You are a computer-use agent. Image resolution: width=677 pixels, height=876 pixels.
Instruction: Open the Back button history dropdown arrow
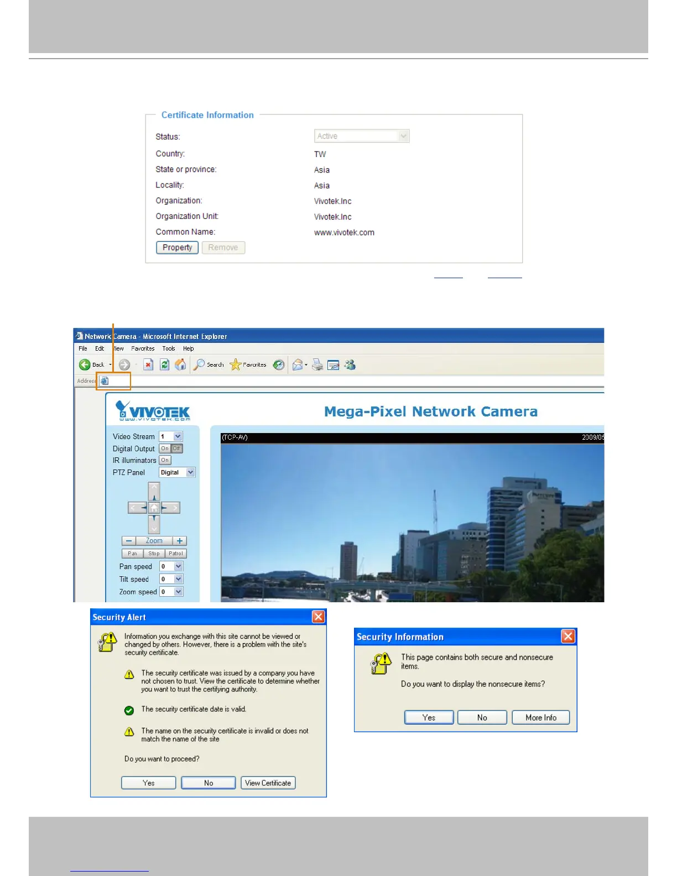(x=110, y=364)
